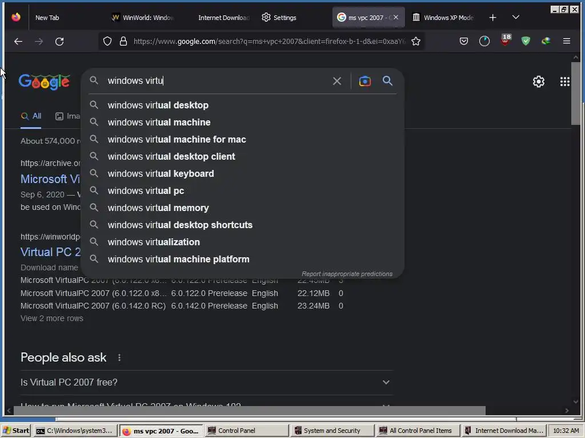
Task: Switch to Internet Download Manager taskbar window
Action: click(x=504, y=431)
